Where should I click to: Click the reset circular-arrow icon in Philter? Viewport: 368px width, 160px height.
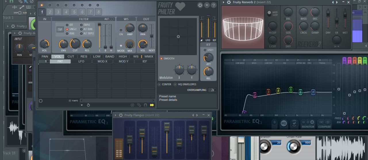click(88, 105)
